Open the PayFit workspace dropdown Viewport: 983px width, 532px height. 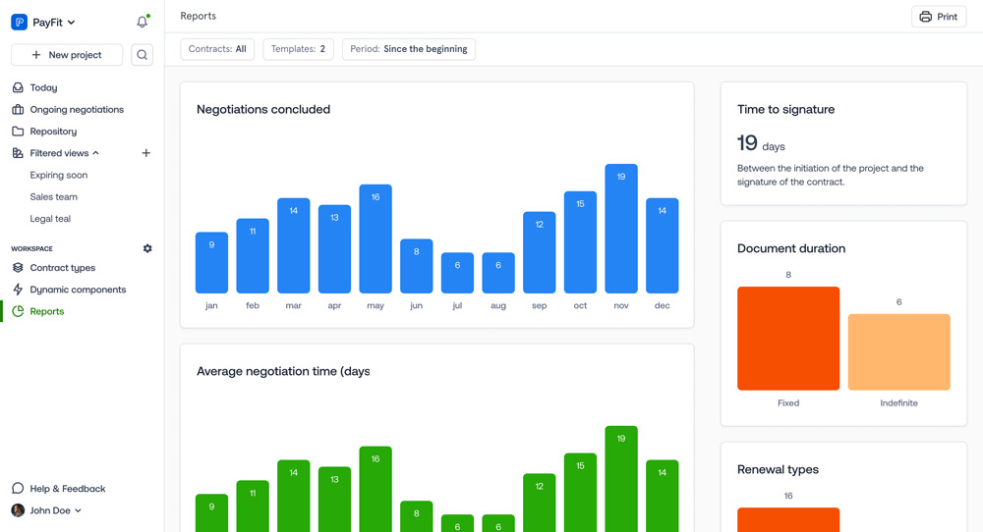tap(53, 22)
